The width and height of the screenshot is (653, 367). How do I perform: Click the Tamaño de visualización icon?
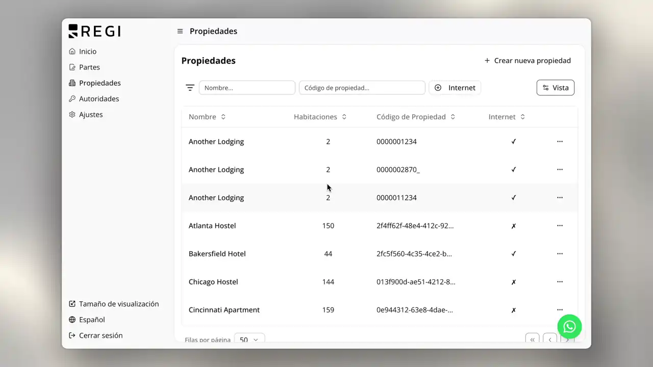pyautogui.click(x=72, y=303)
